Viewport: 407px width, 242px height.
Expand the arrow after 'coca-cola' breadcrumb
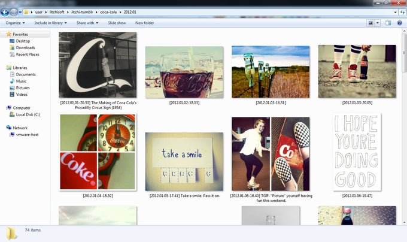120,12
